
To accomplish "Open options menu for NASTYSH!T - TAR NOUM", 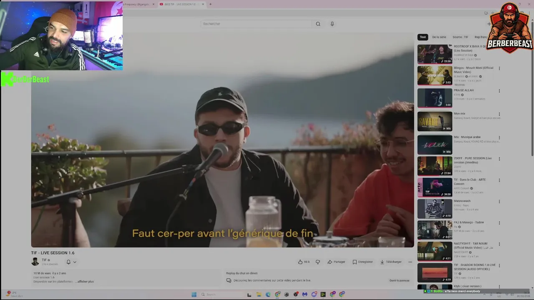I will (x=499, y=244).
